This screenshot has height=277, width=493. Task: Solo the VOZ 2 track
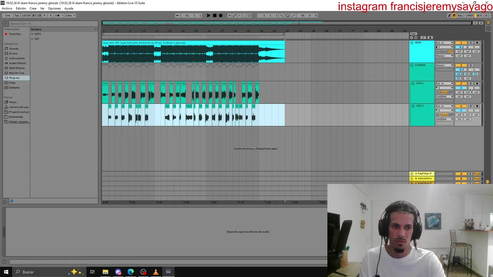pyautogui.click(x=471, y=106)
